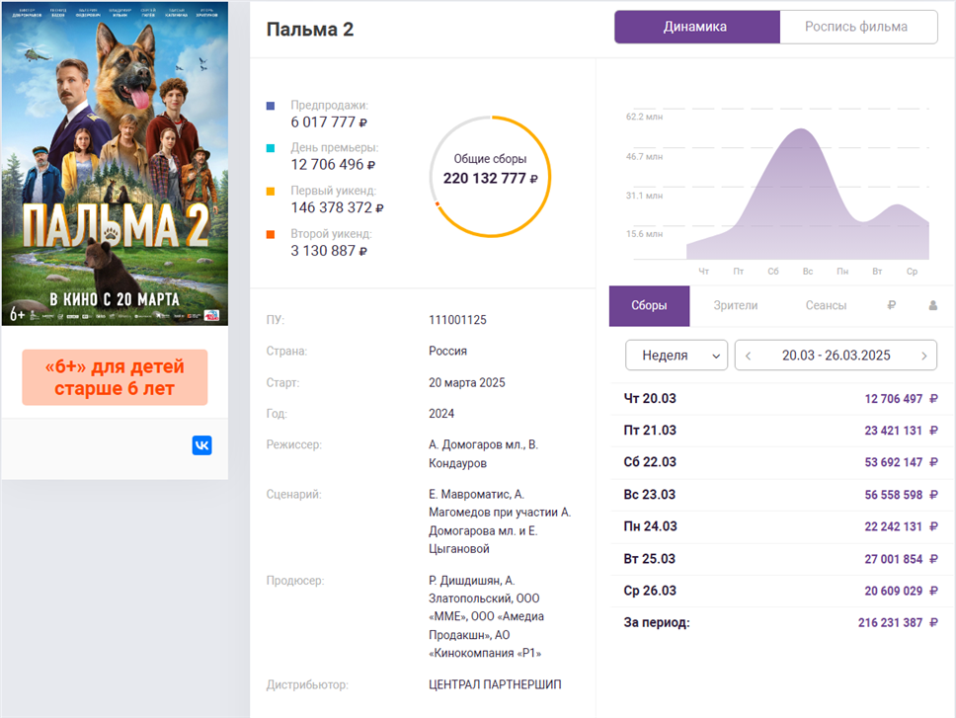Click the director names А. Домогаров мл., В. Кондауров
The height and width of the screenshot is (718, 956).
[483, 454]
